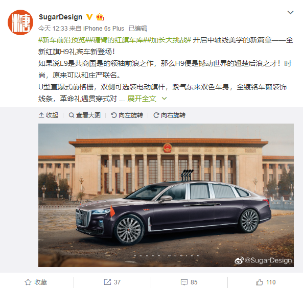Rotate image right with 向右旋转

(x=170, y=115)
